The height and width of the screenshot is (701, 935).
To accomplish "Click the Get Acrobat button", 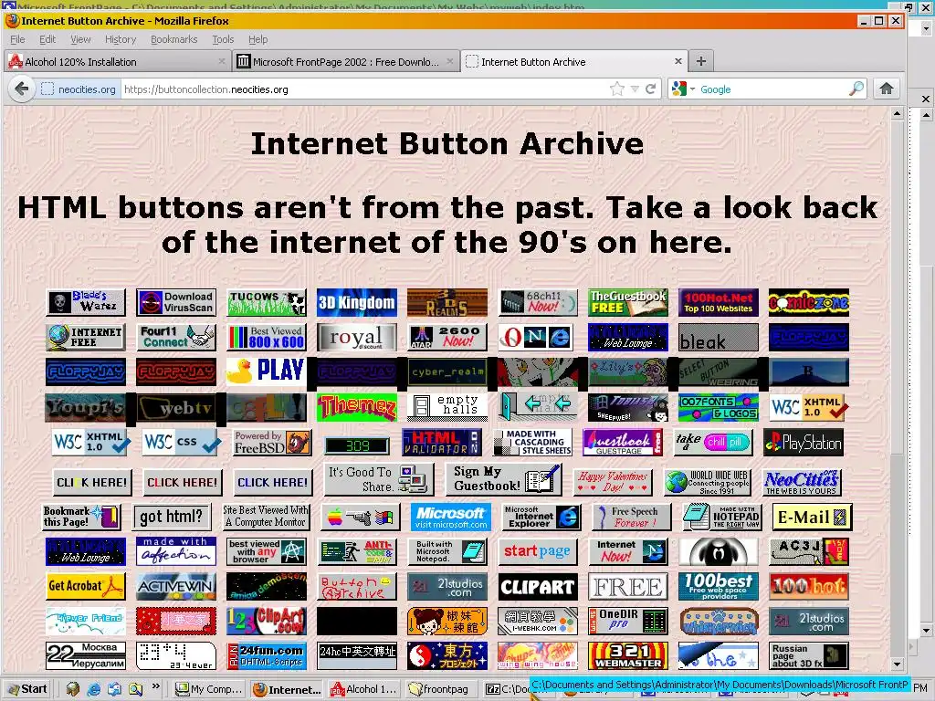I will click(x=86, y=586).
